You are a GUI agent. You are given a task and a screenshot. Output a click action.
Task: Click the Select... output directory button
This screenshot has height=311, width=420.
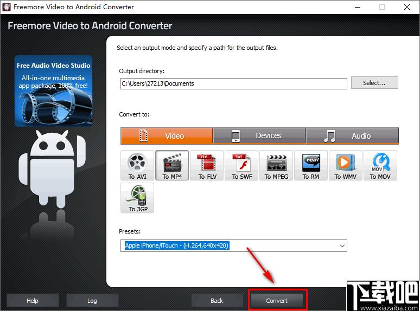point(374,83)
